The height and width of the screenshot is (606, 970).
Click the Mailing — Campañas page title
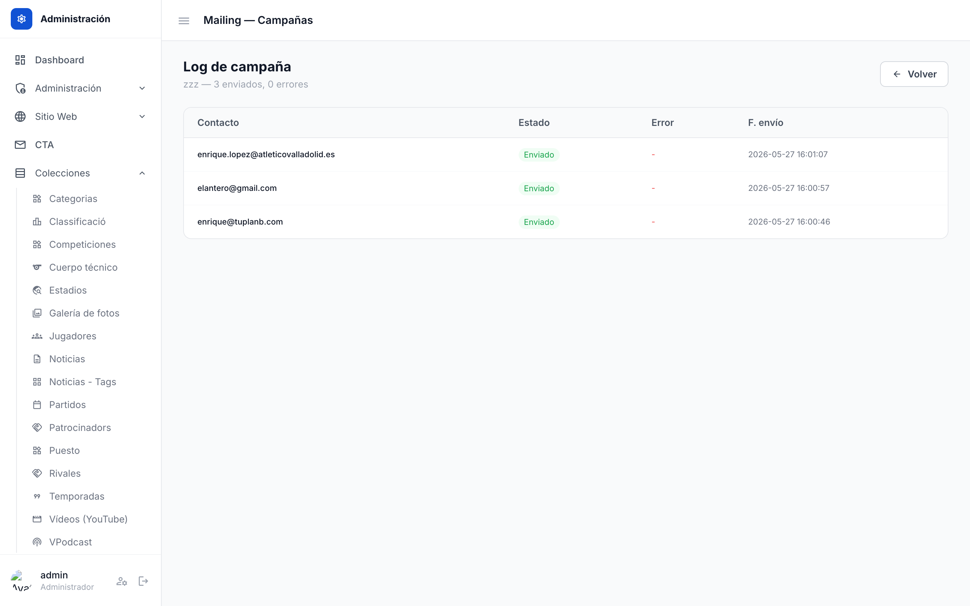click(258, 20)
